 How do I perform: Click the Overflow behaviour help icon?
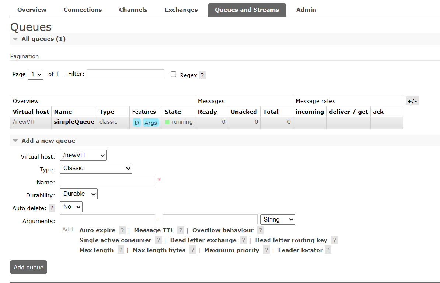click(x=261, y=230)
